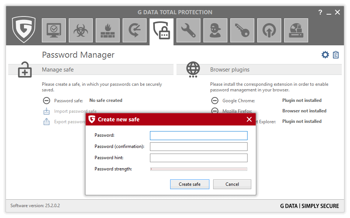
Task: Open Password Manager settings gear
Action: 325,55
